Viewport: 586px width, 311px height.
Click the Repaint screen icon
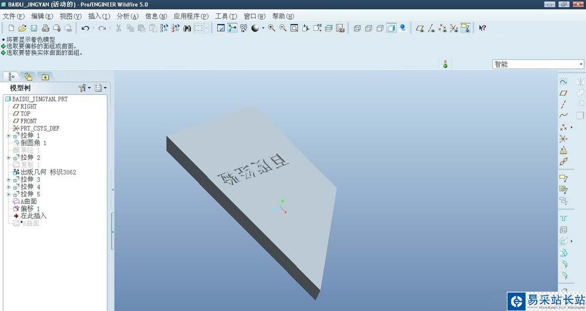(x=221, y=28)
